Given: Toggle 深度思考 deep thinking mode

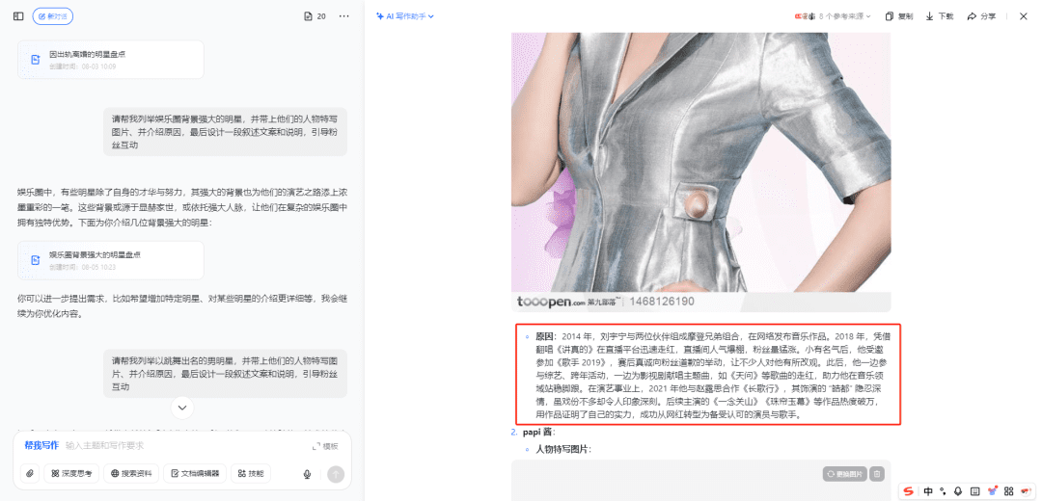Looking at the screenshot, I should pyautogui.click(x=71, y=473).
